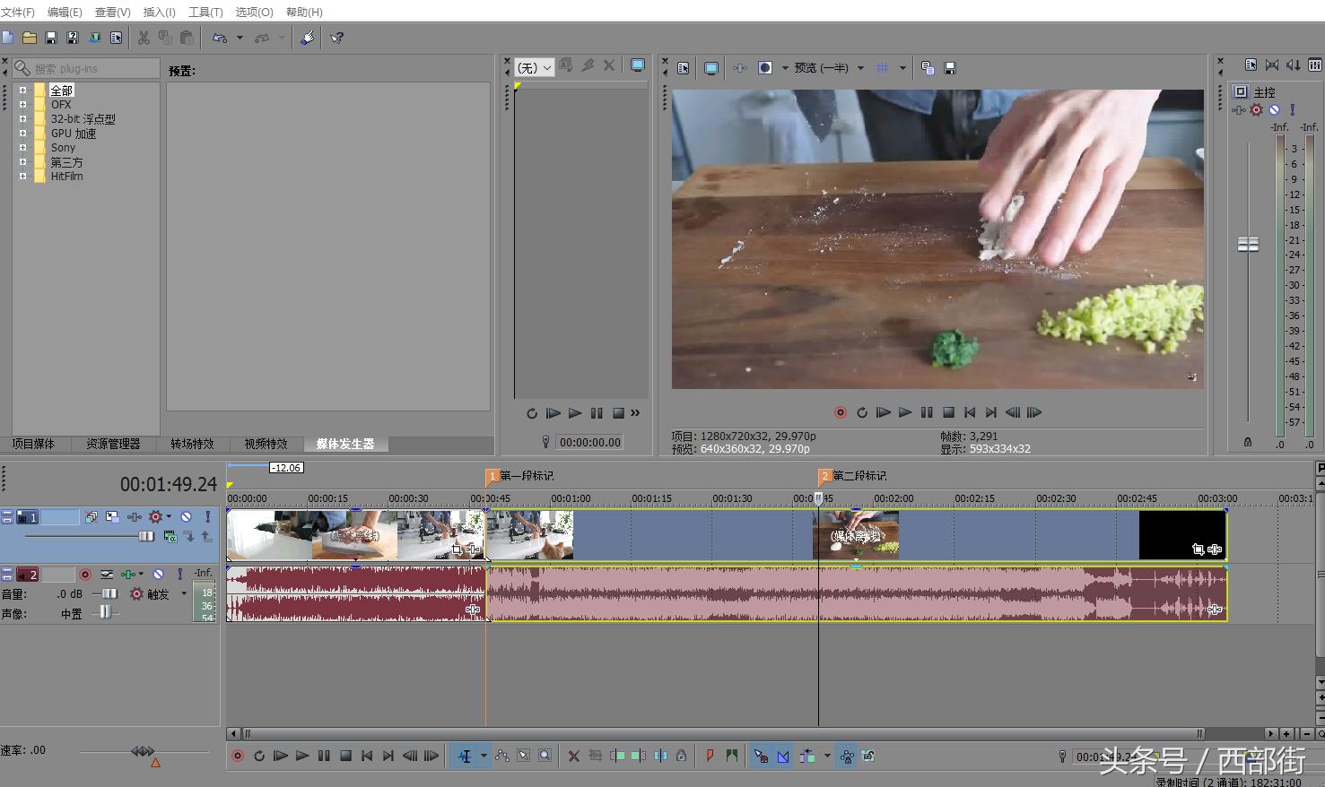Click Play in the timeline transport bar

coord(302,757)
